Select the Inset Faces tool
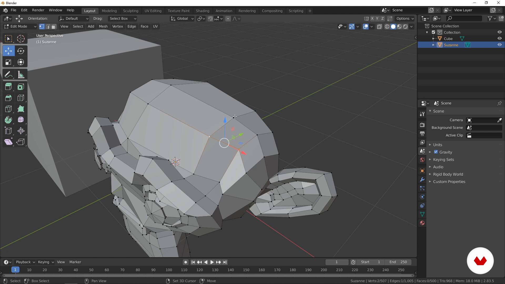Image resolution: width=505 pixels, height=284 pixels. [x=21, y=87]
